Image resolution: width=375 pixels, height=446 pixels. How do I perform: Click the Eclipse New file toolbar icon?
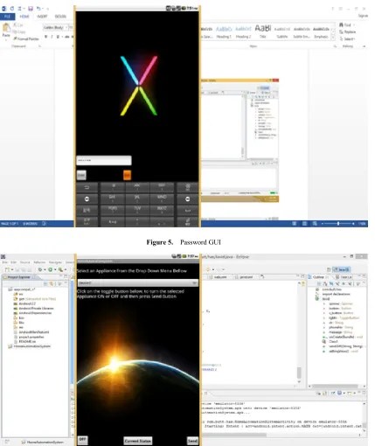pyautogui.click(x=8, y=269)
